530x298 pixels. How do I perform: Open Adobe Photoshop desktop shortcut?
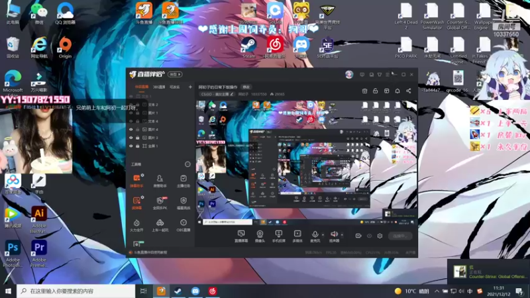coord(13,254)
